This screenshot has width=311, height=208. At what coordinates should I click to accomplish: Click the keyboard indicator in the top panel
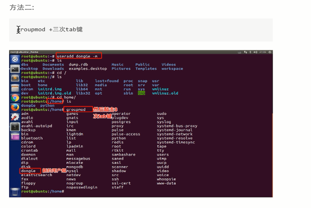(x=240, y=52)
